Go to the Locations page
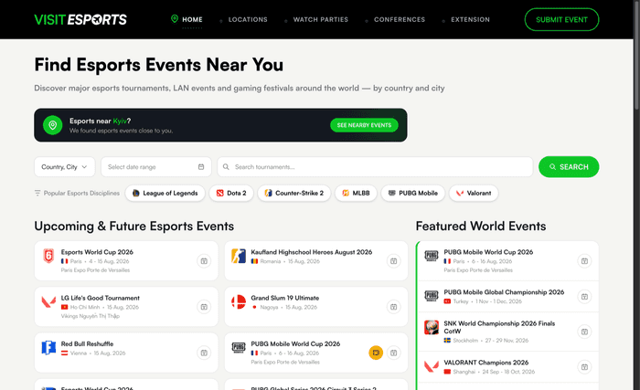 point(248,19)
